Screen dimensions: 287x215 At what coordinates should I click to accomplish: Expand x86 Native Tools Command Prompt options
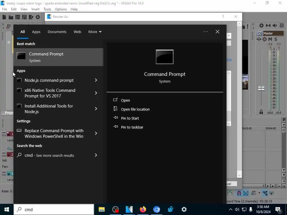pyautogui.click(x=96, y=93)
